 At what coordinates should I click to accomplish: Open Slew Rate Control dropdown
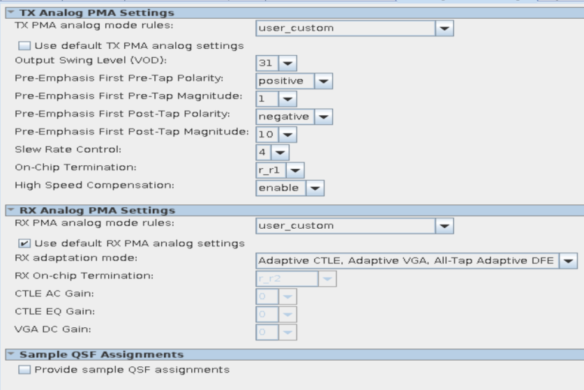point(280,151)
